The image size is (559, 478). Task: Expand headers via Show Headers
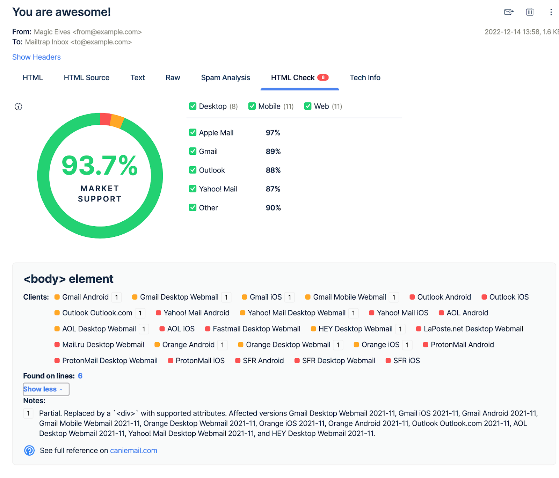click(36, 57)
